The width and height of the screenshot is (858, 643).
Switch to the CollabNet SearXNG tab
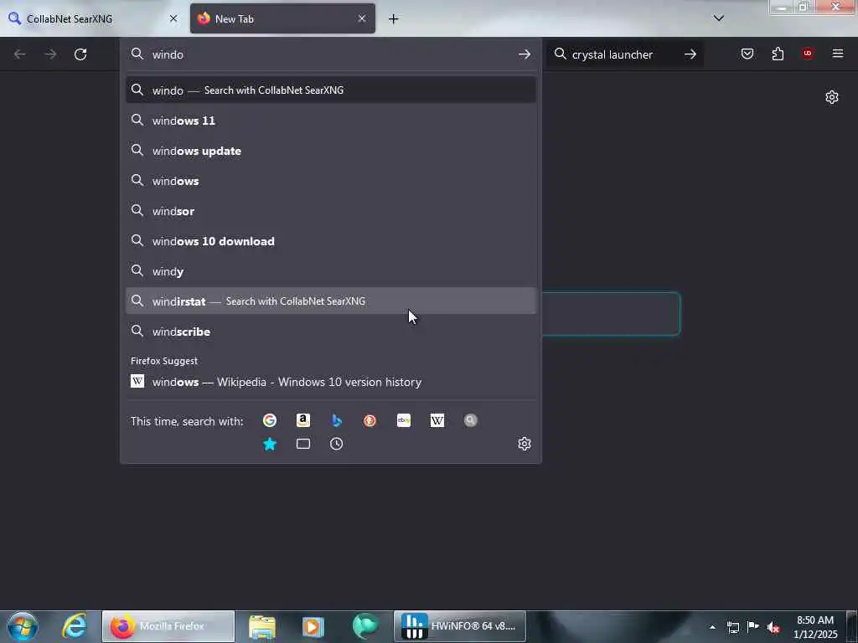[93, 18]
